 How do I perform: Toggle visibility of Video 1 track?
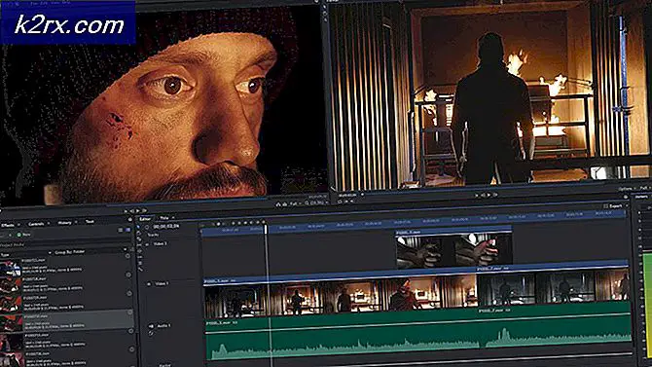point(149,284)
